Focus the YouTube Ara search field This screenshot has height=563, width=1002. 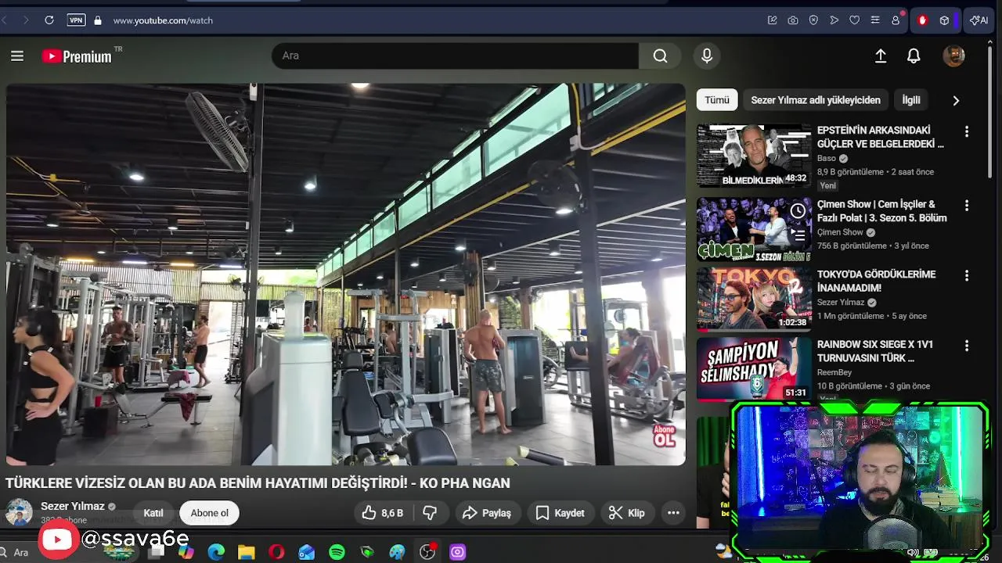(x=456, y=56)
